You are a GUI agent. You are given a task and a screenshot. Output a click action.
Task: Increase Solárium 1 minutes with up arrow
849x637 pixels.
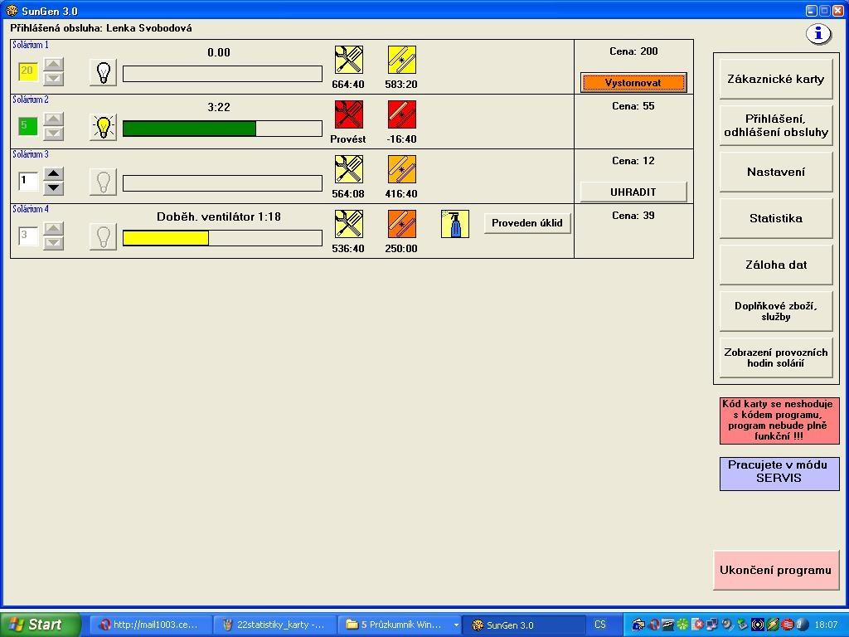53,65
